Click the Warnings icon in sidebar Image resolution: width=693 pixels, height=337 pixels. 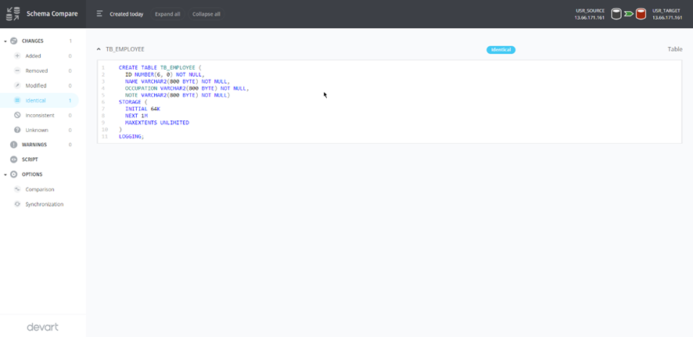[13, 145]
